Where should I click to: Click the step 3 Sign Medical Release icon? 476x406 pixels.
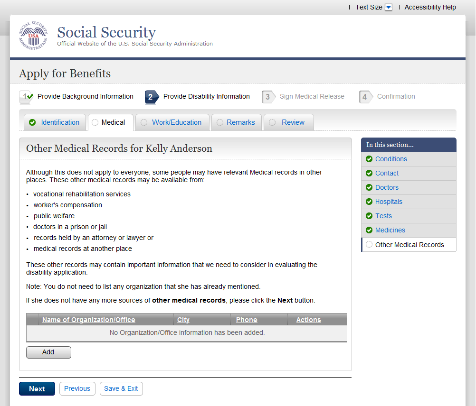[x=268, y=97]
